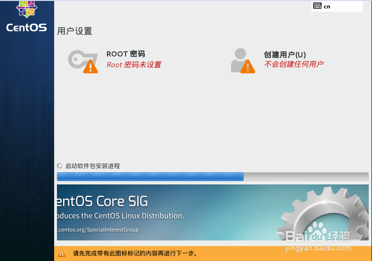This screenshot has width=372, height=261.
Task: Click the keyboard layout icon
Action: coord(317,6)
